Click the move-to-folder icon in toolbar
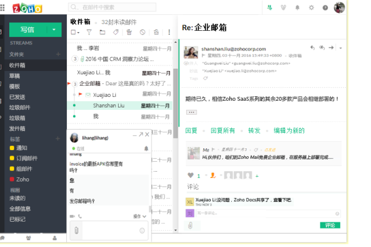Image resolution: width=371 pixels, height=247 pixels. tap(103, 32)
